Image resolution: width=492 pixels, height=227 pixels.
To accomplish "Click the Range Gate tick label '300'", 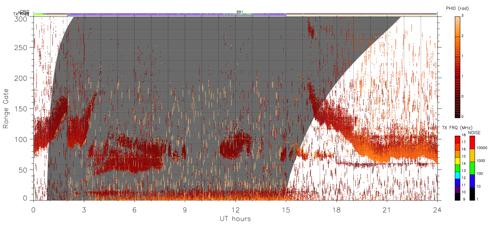I will tap(22, 19).
